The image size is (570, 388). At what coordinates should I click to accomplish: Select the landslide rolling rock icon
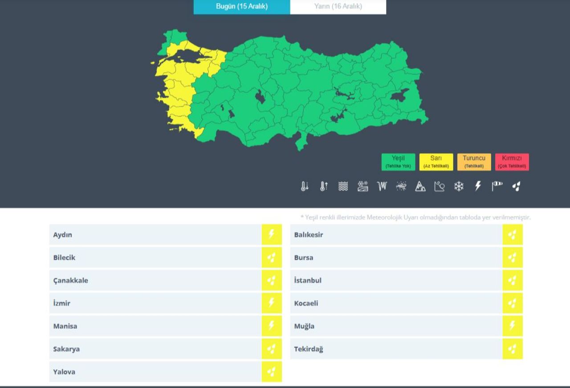pos(440,186)
